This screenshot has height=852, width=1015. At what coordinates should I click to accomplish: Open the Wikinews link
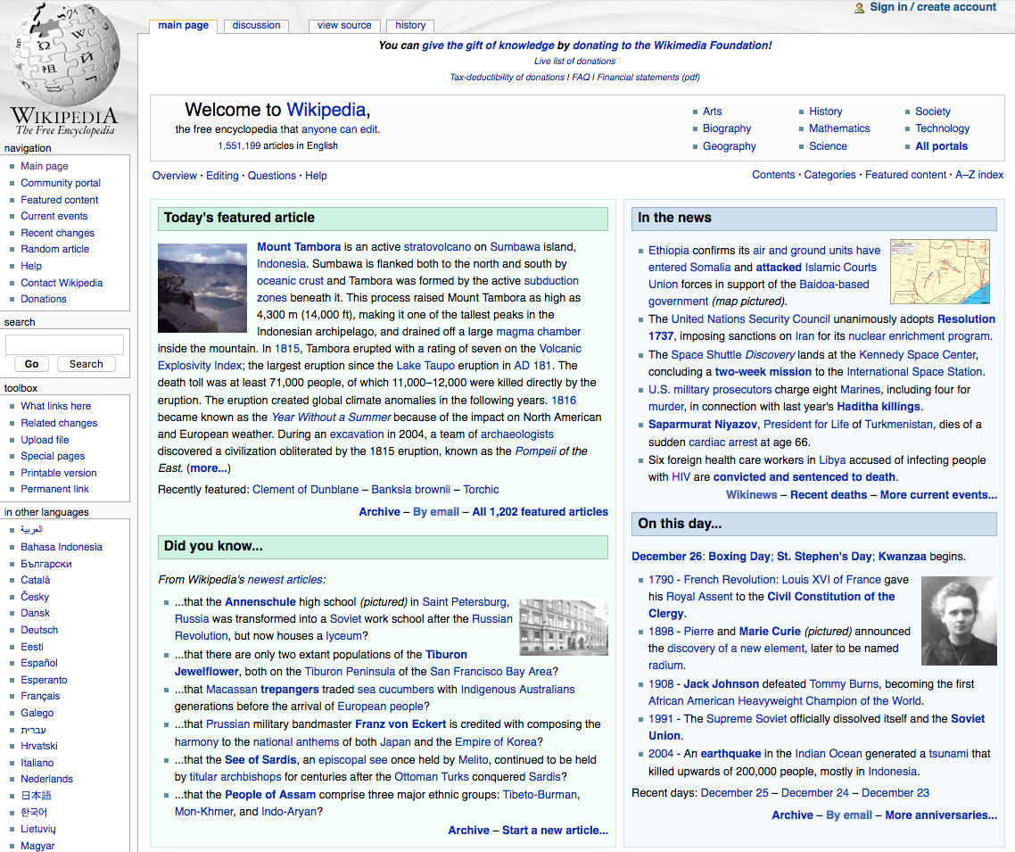tap(751, 494)
